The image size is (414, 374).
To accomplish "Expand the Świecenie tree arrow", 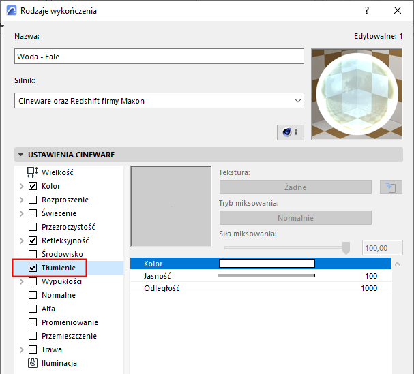I will [21, 213].
